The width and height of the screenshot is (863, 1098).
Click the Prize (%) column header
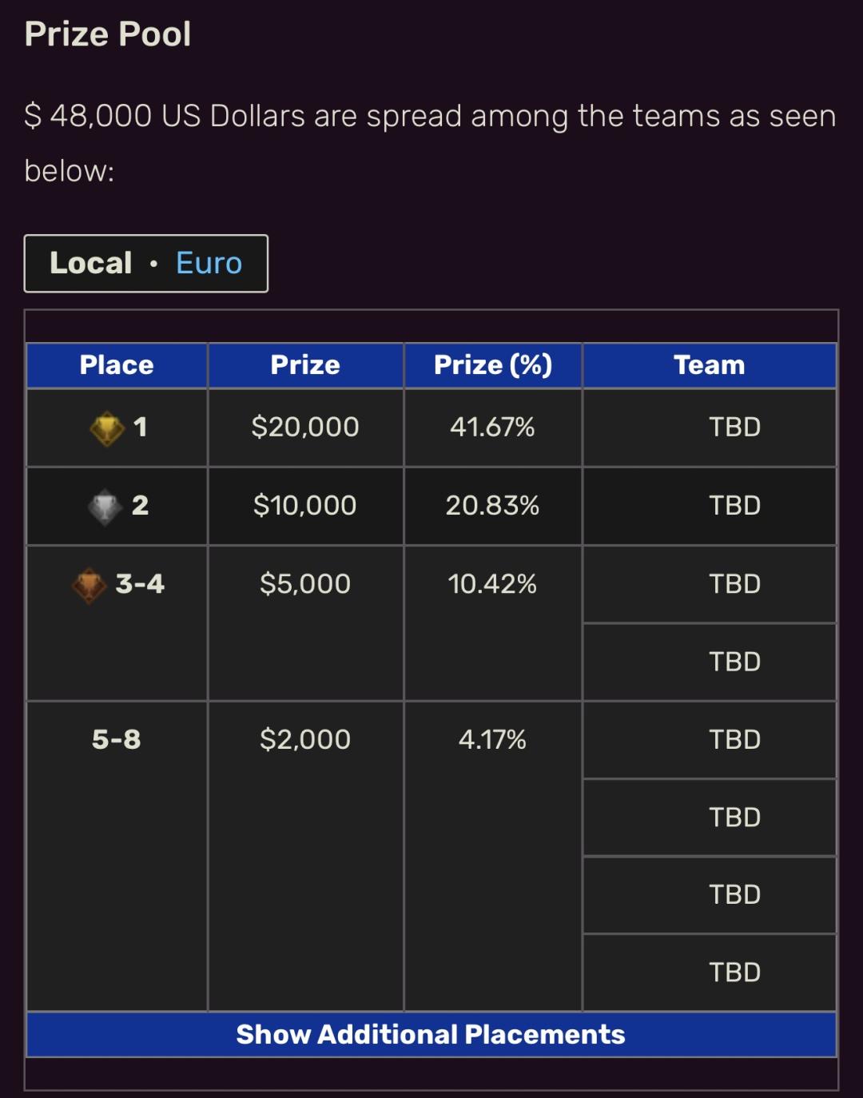493,365
